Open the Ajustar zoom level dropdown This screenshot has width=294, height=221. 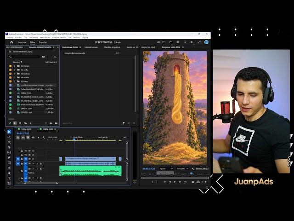pyautogui.click(x=166, y=169)
